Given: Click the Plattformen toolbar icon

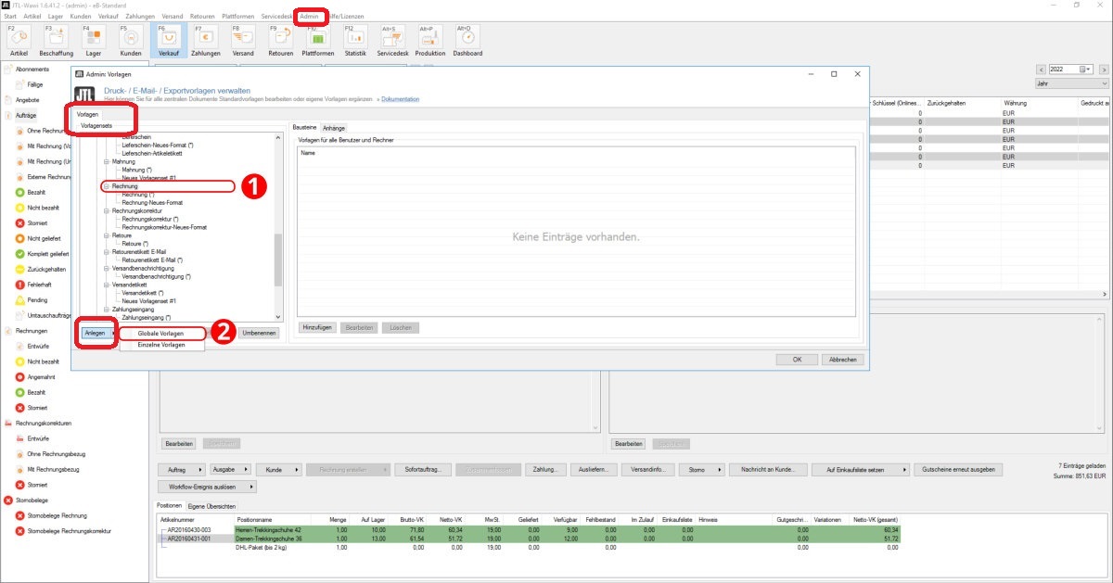Looking at the screenshot, I should click(x=317, y=41).
